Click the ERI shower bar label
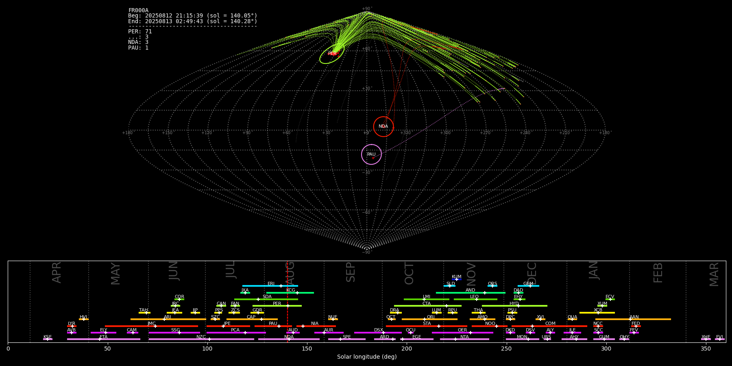The height and width of the screenshot is (366, 732). 271,284
